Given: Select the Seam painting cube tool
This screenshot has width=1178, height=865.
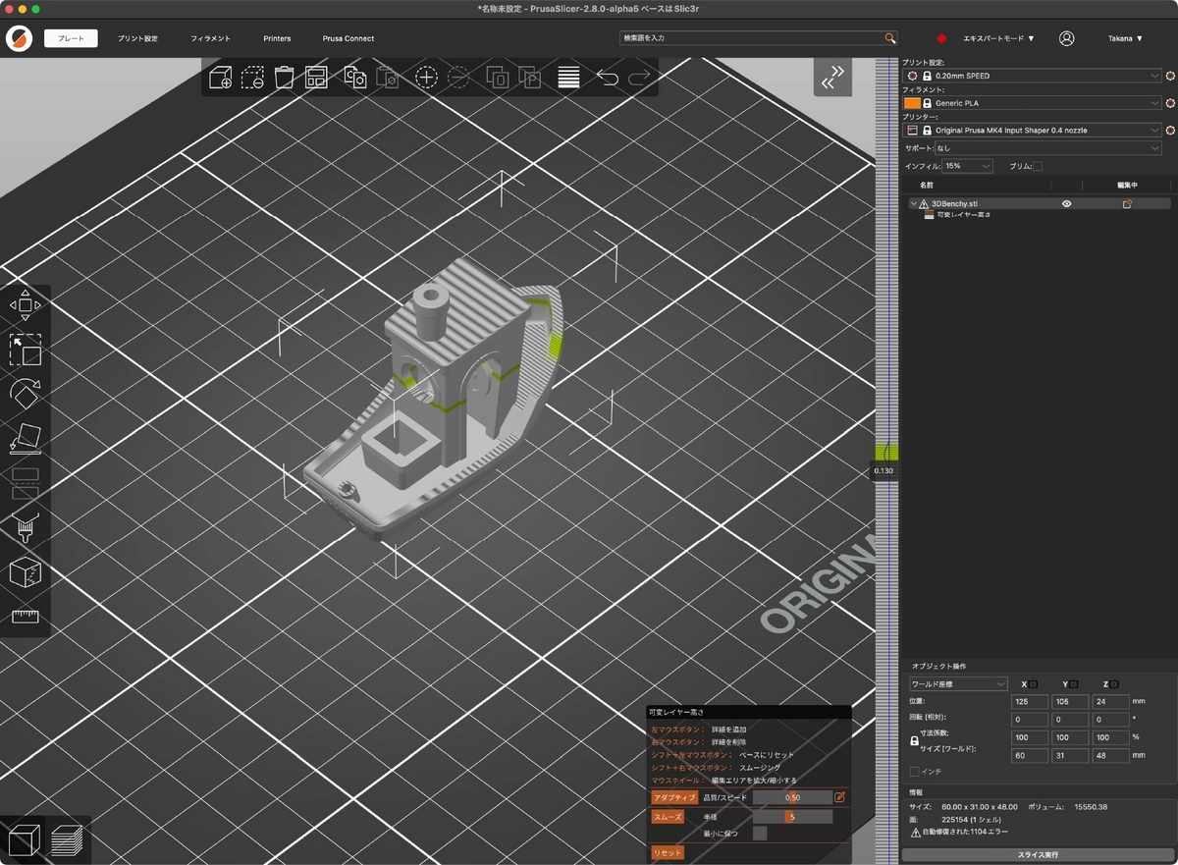Looking at the screenshot, I should click(x=26, y=572).
